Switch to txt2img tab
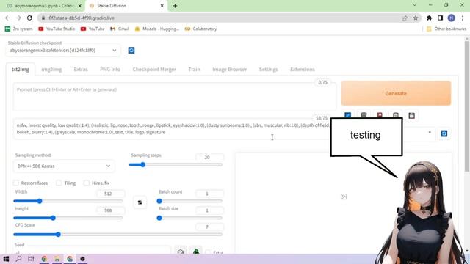 pos(21,70)
